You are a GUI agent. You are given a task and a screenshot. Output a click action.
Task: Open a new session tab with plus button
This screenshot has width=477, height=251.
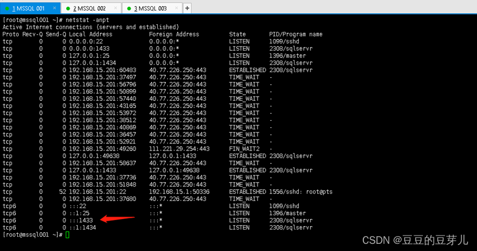coord(187,8)
